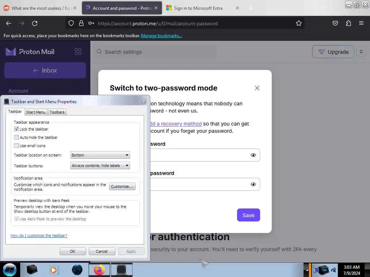370x277 pixels.
Task: Show hidden tray icons arrow
Action: (307, 270)
